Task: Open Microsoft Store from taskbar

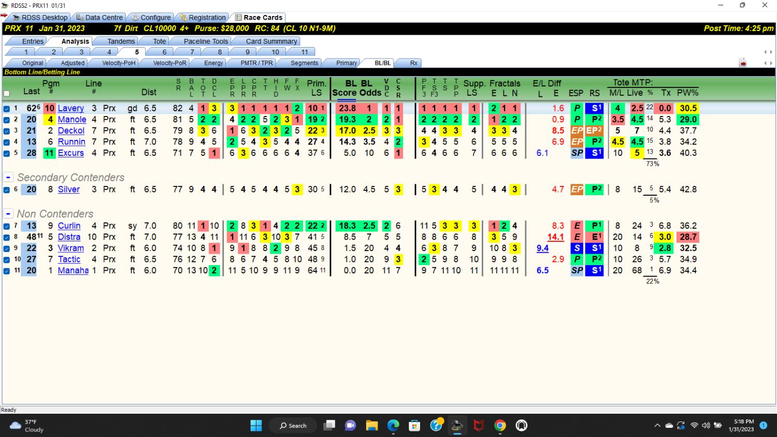Action: (x=414, y=426)
